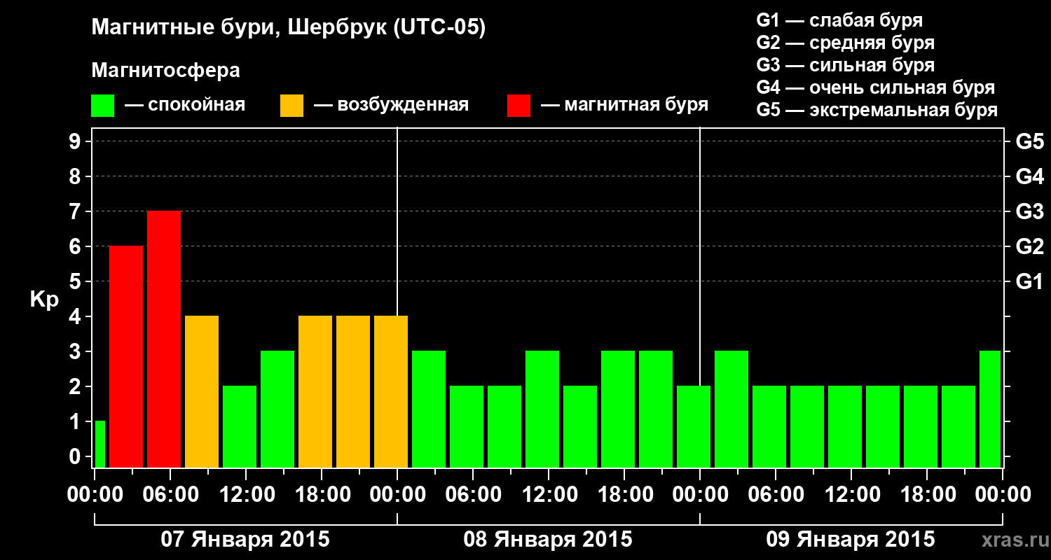This screenshot has height=560, width=1051.
Task: Click the G1 — слабая буря legend entry
Action: click(x=839, y=20)
